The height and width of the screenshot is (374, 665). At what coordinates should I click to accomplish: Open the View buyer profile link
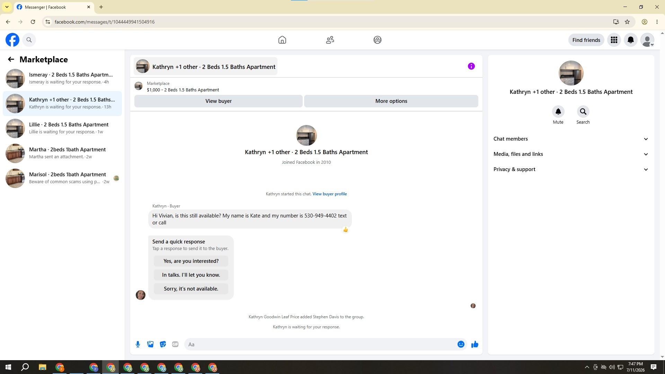329,194
